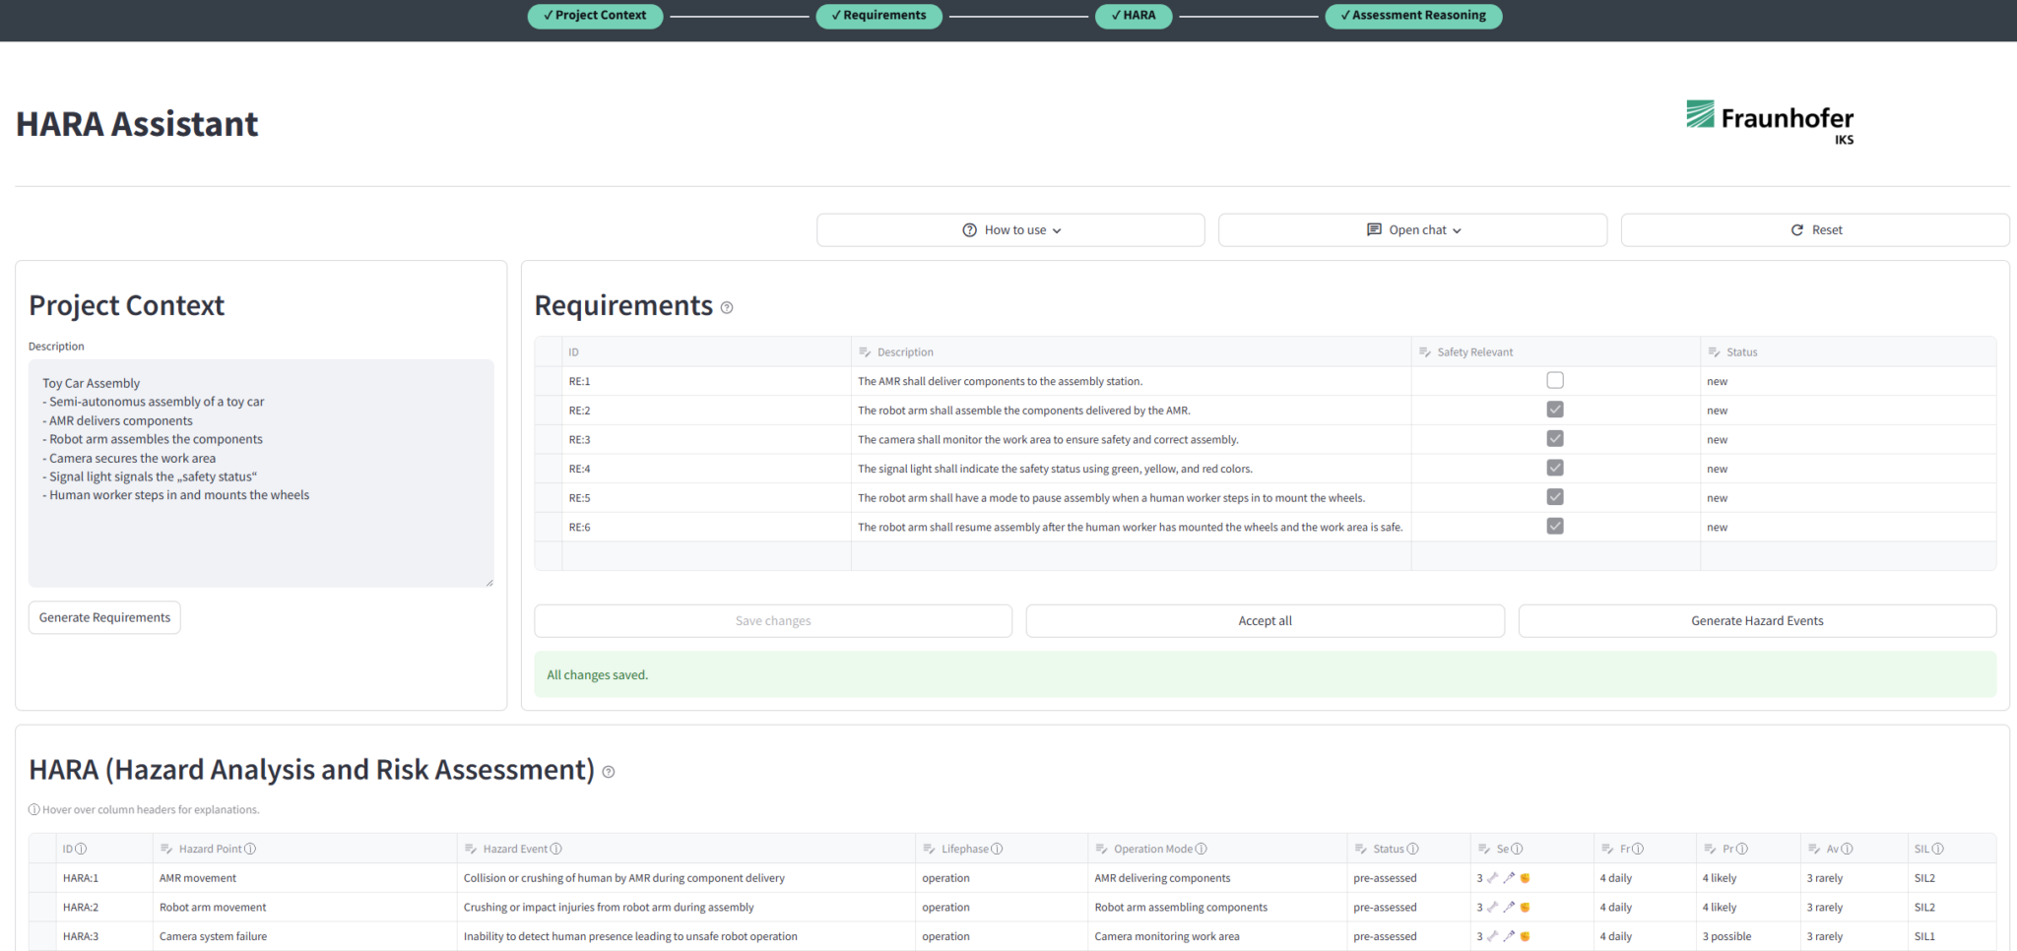Click Generate Hazard Events button

pos(1757,621)
